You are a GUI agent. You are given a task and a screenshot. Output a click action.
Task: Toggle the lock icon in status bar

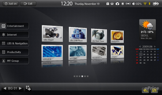[x=108, y=4]
